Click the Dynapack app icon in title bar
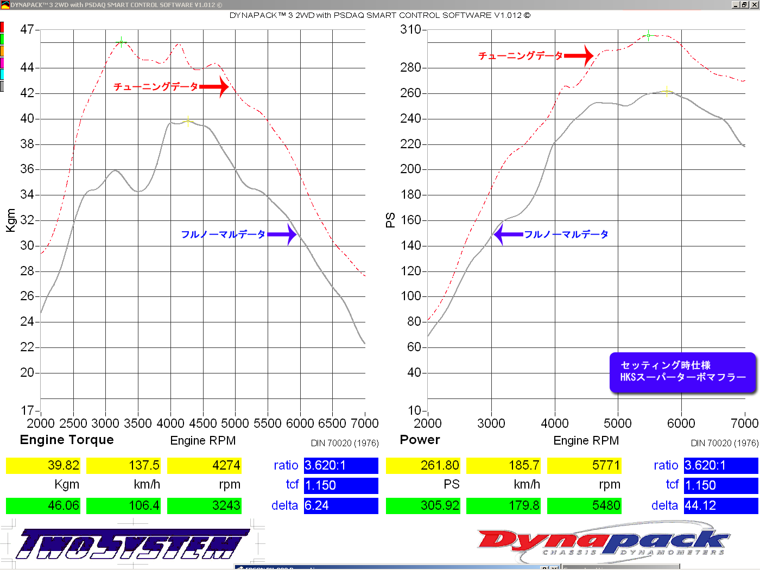 click(5, 5)
